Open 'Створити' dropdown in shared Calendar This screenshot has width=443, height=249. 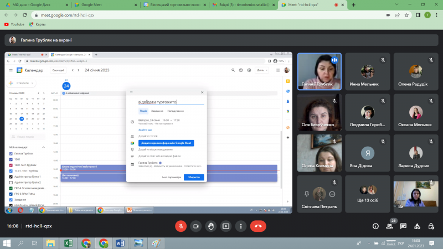(21, 83)
